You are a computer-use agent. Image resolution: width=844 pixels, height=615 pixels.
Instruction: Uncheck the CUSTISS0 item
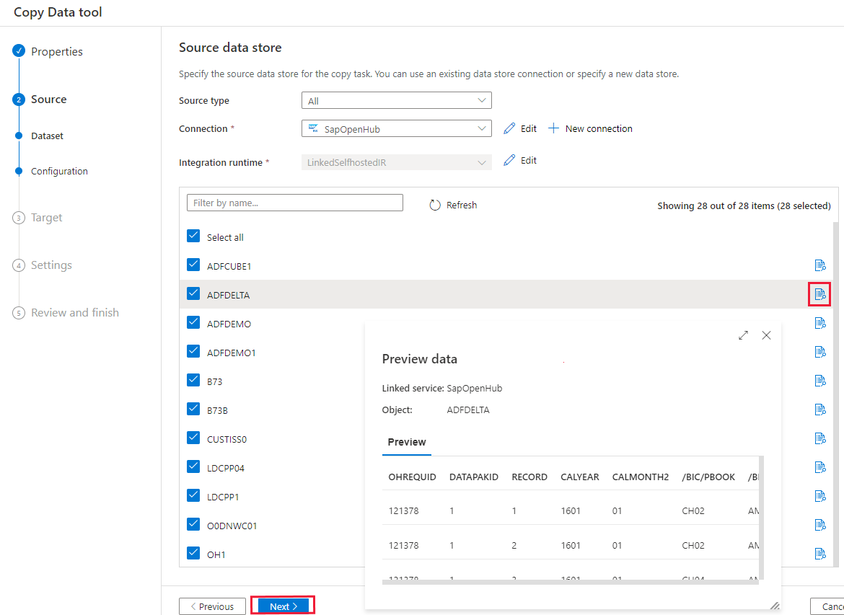[x=193, y=438]
